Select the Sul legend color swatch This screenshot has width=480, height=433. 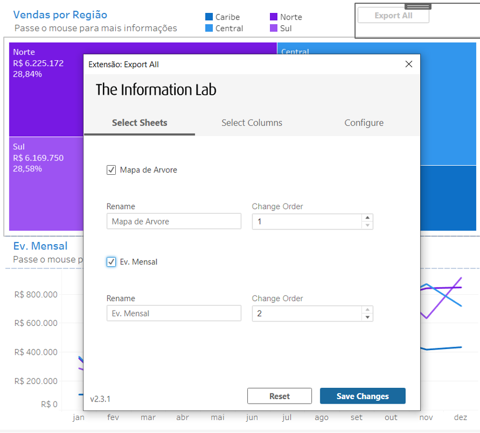pos(274,28)
